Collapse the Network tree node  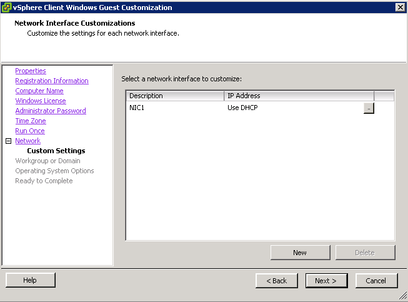8,141
